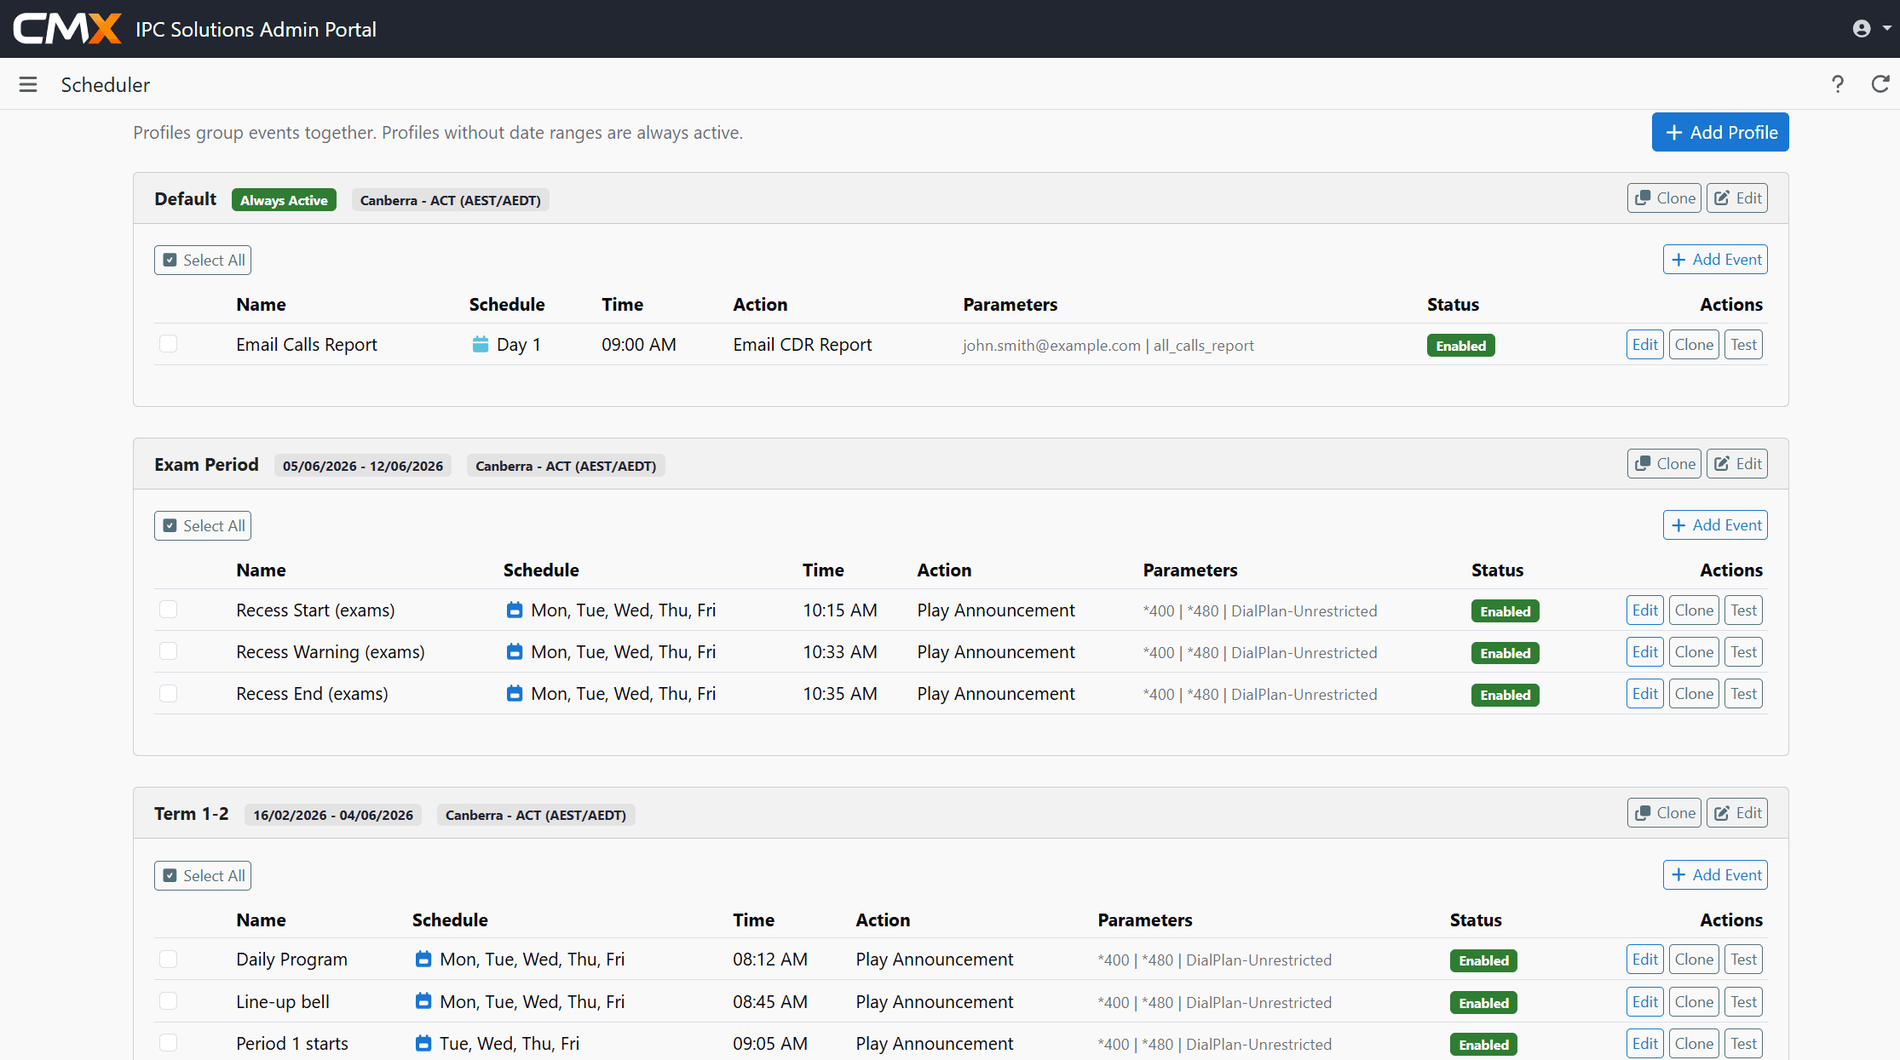Click the calendar icon beside Day 1 schedule
This screenshot has height=1060, width=1900.
coord(481,344)
